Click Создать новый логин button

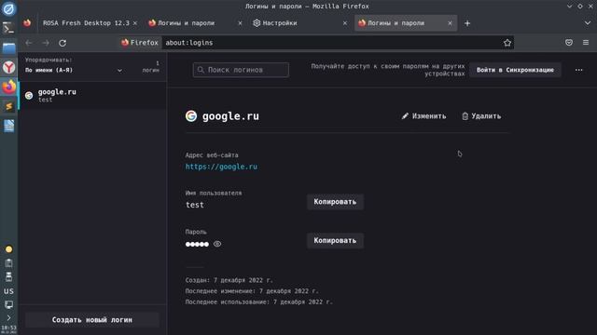(x=92, y=320)
